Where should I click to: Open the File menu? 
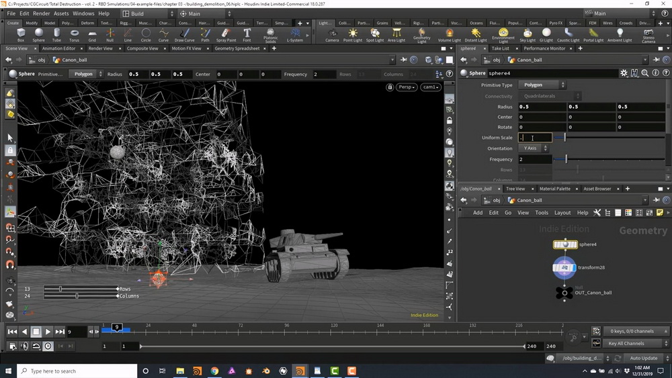pyautogui.click(x=11, y=13)
